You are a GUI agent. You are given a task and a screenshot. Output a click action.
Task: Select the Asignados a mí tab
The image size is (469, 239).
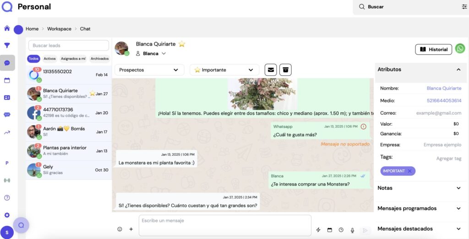(73, 58)
